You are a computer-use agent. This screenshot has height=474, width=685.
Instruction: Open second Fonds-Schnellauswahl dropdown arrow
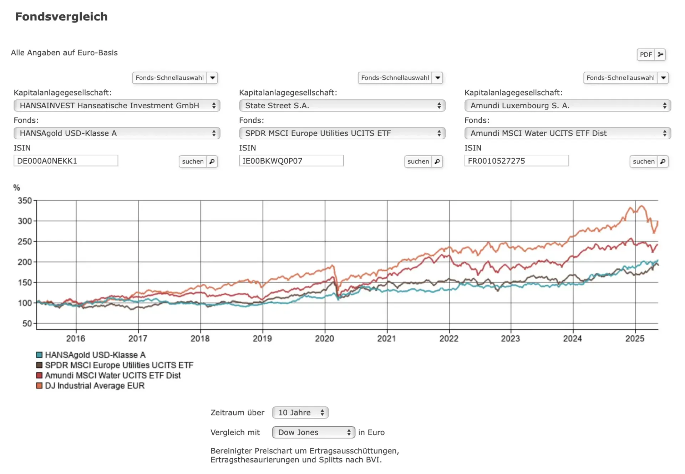tap(438, 78)
